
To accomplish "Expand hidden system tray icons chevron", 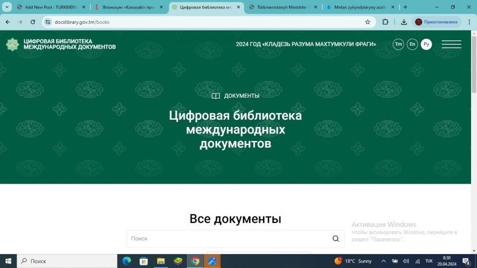I will (x=383, y=261).
